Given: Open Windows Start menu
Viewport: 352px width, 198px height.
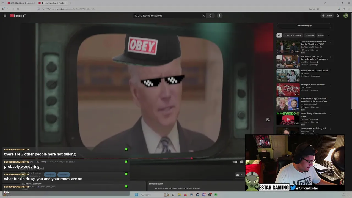Looking at the screenshot, I should click(x=136, y=195).
